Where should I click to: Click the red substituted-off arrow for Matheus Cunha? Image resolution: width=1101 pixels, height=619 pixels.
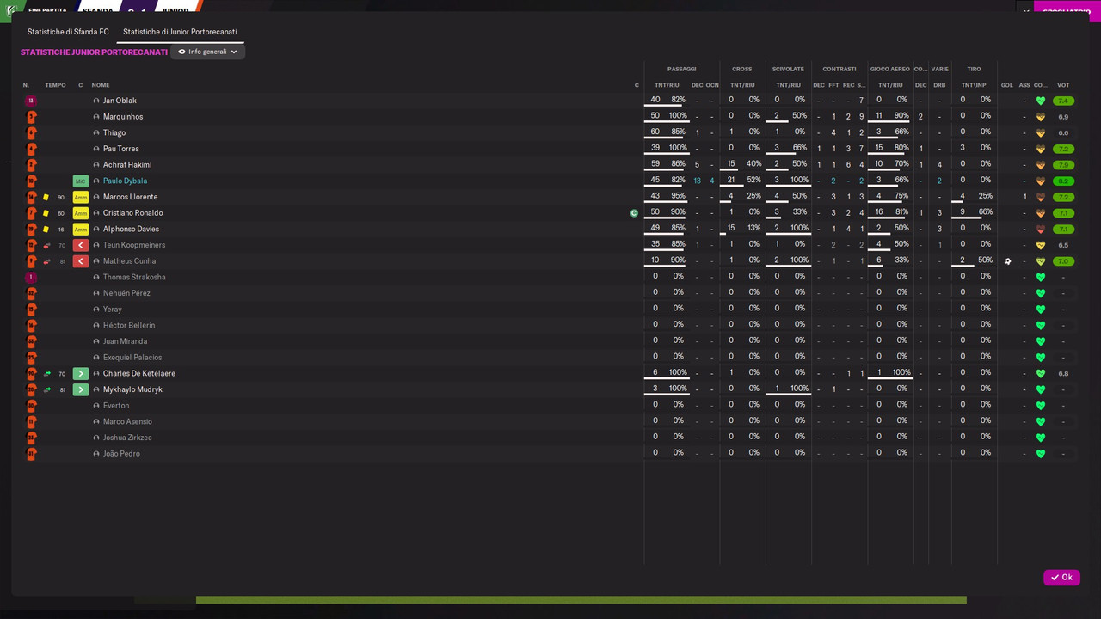coord(81,261)
